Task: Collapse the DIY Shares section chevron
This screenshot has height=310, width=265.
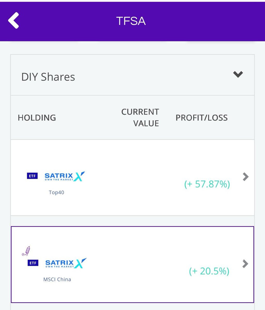Action: point(238,74)
